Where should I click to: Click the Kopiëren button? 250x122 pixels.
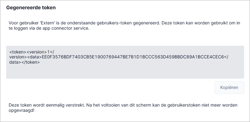(x=229, y=87)
